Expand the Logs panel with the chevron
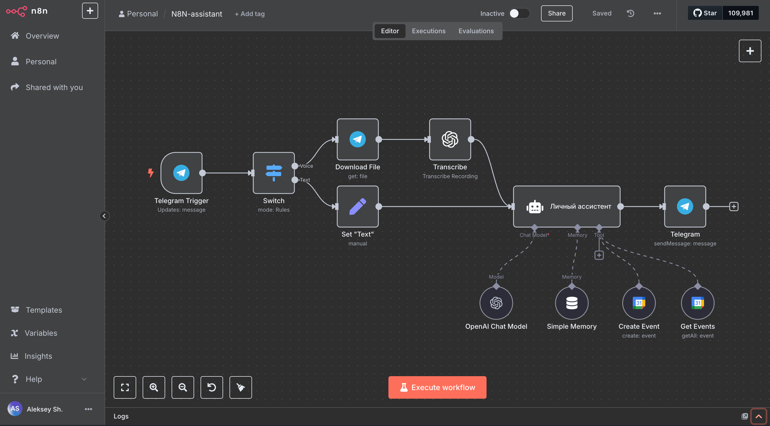The width and height of the screenshot is (770, 426). click(x=758, y=416)
